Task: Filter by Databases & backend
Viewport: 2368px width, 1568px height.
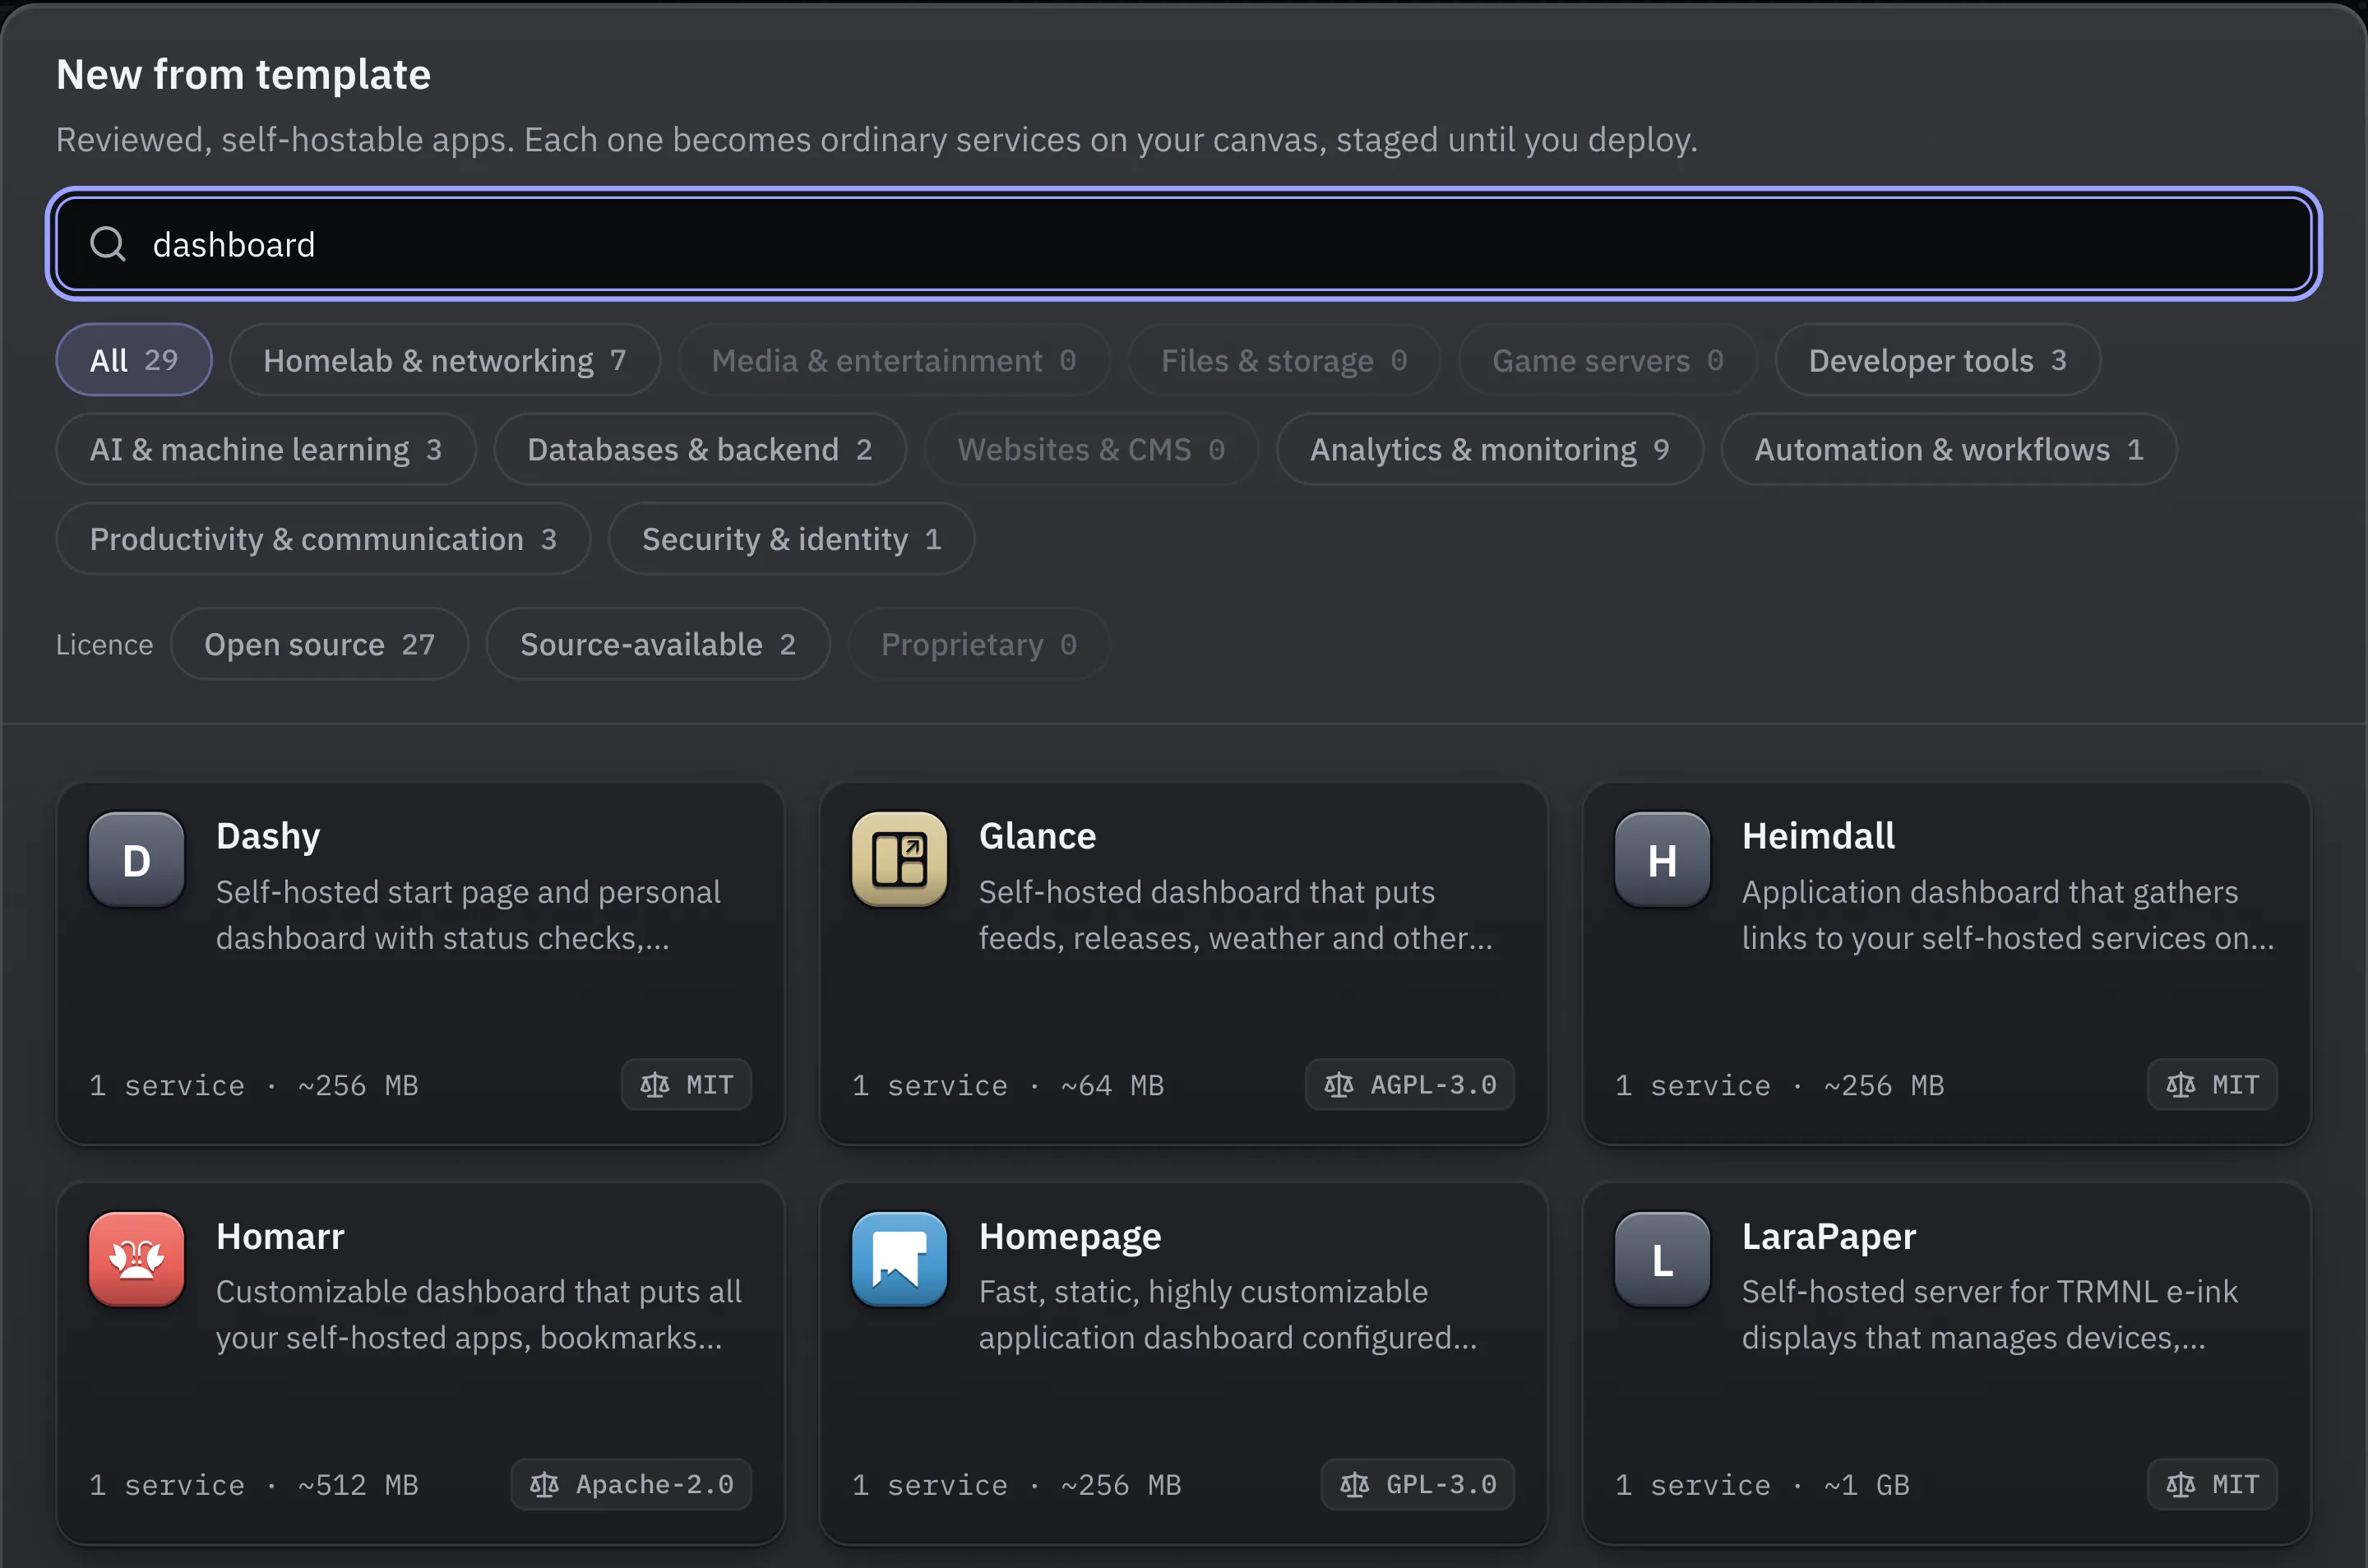Action: 700,449
